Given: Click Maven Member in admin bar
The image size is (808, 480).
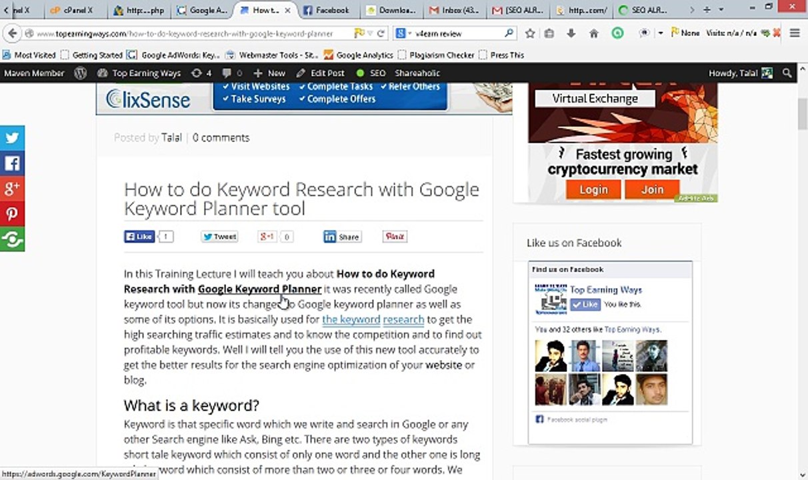Looking at the screenshot, I should coord(34,73).
